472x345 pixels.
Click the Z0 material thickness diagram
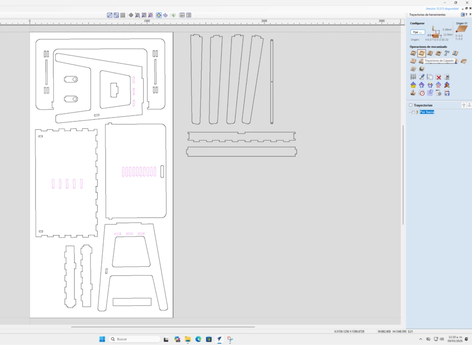tap(435, 32)
